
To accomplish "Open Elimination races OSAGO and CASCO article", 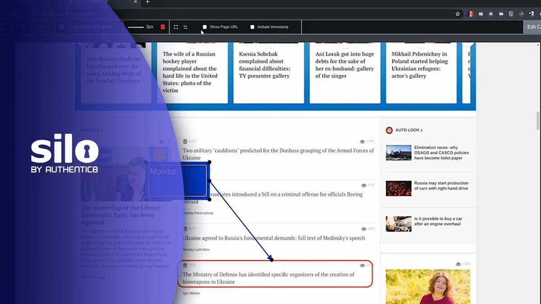I will click(441, 153).
